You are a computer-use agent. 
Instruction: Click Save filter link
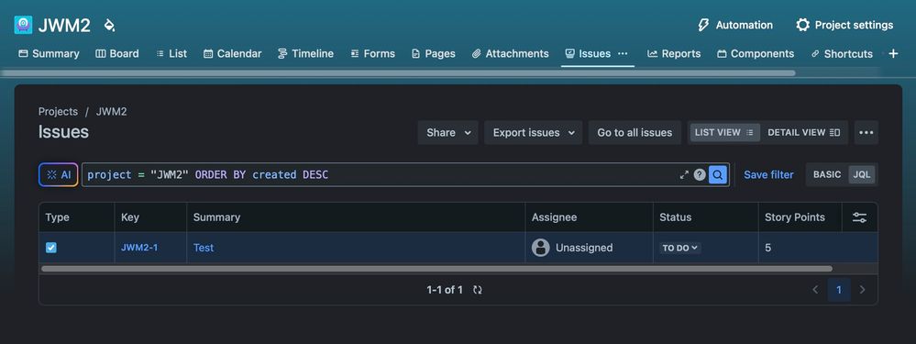[768, 174]
